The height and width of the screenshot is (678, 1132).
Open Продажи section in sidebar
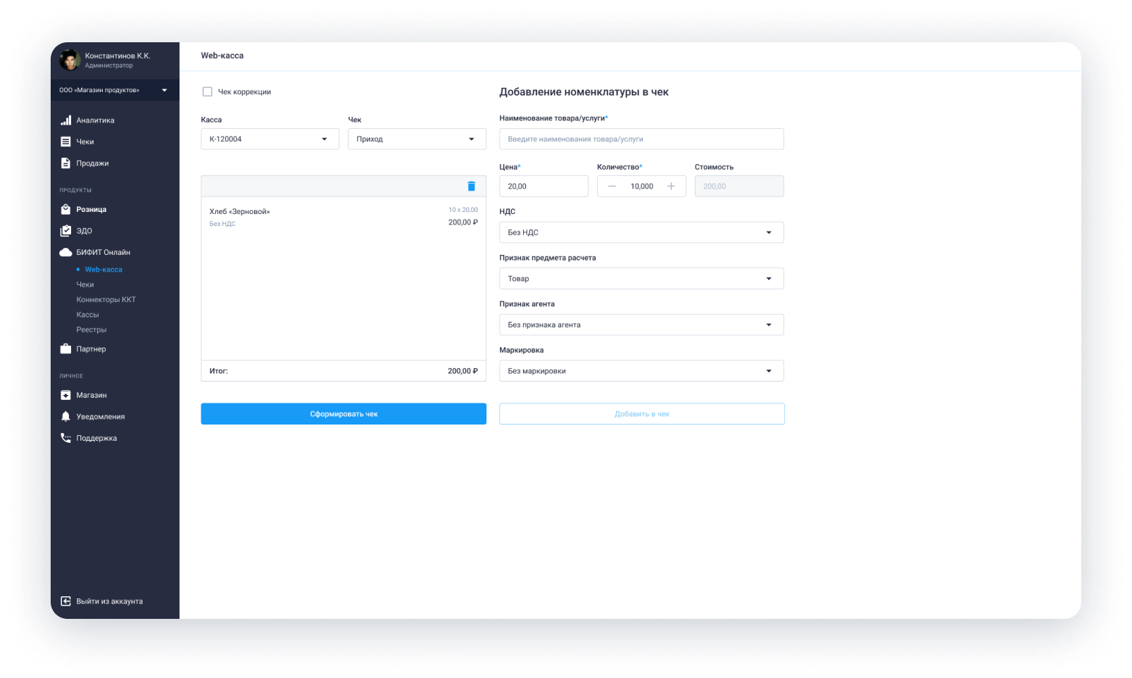[92, 163]
